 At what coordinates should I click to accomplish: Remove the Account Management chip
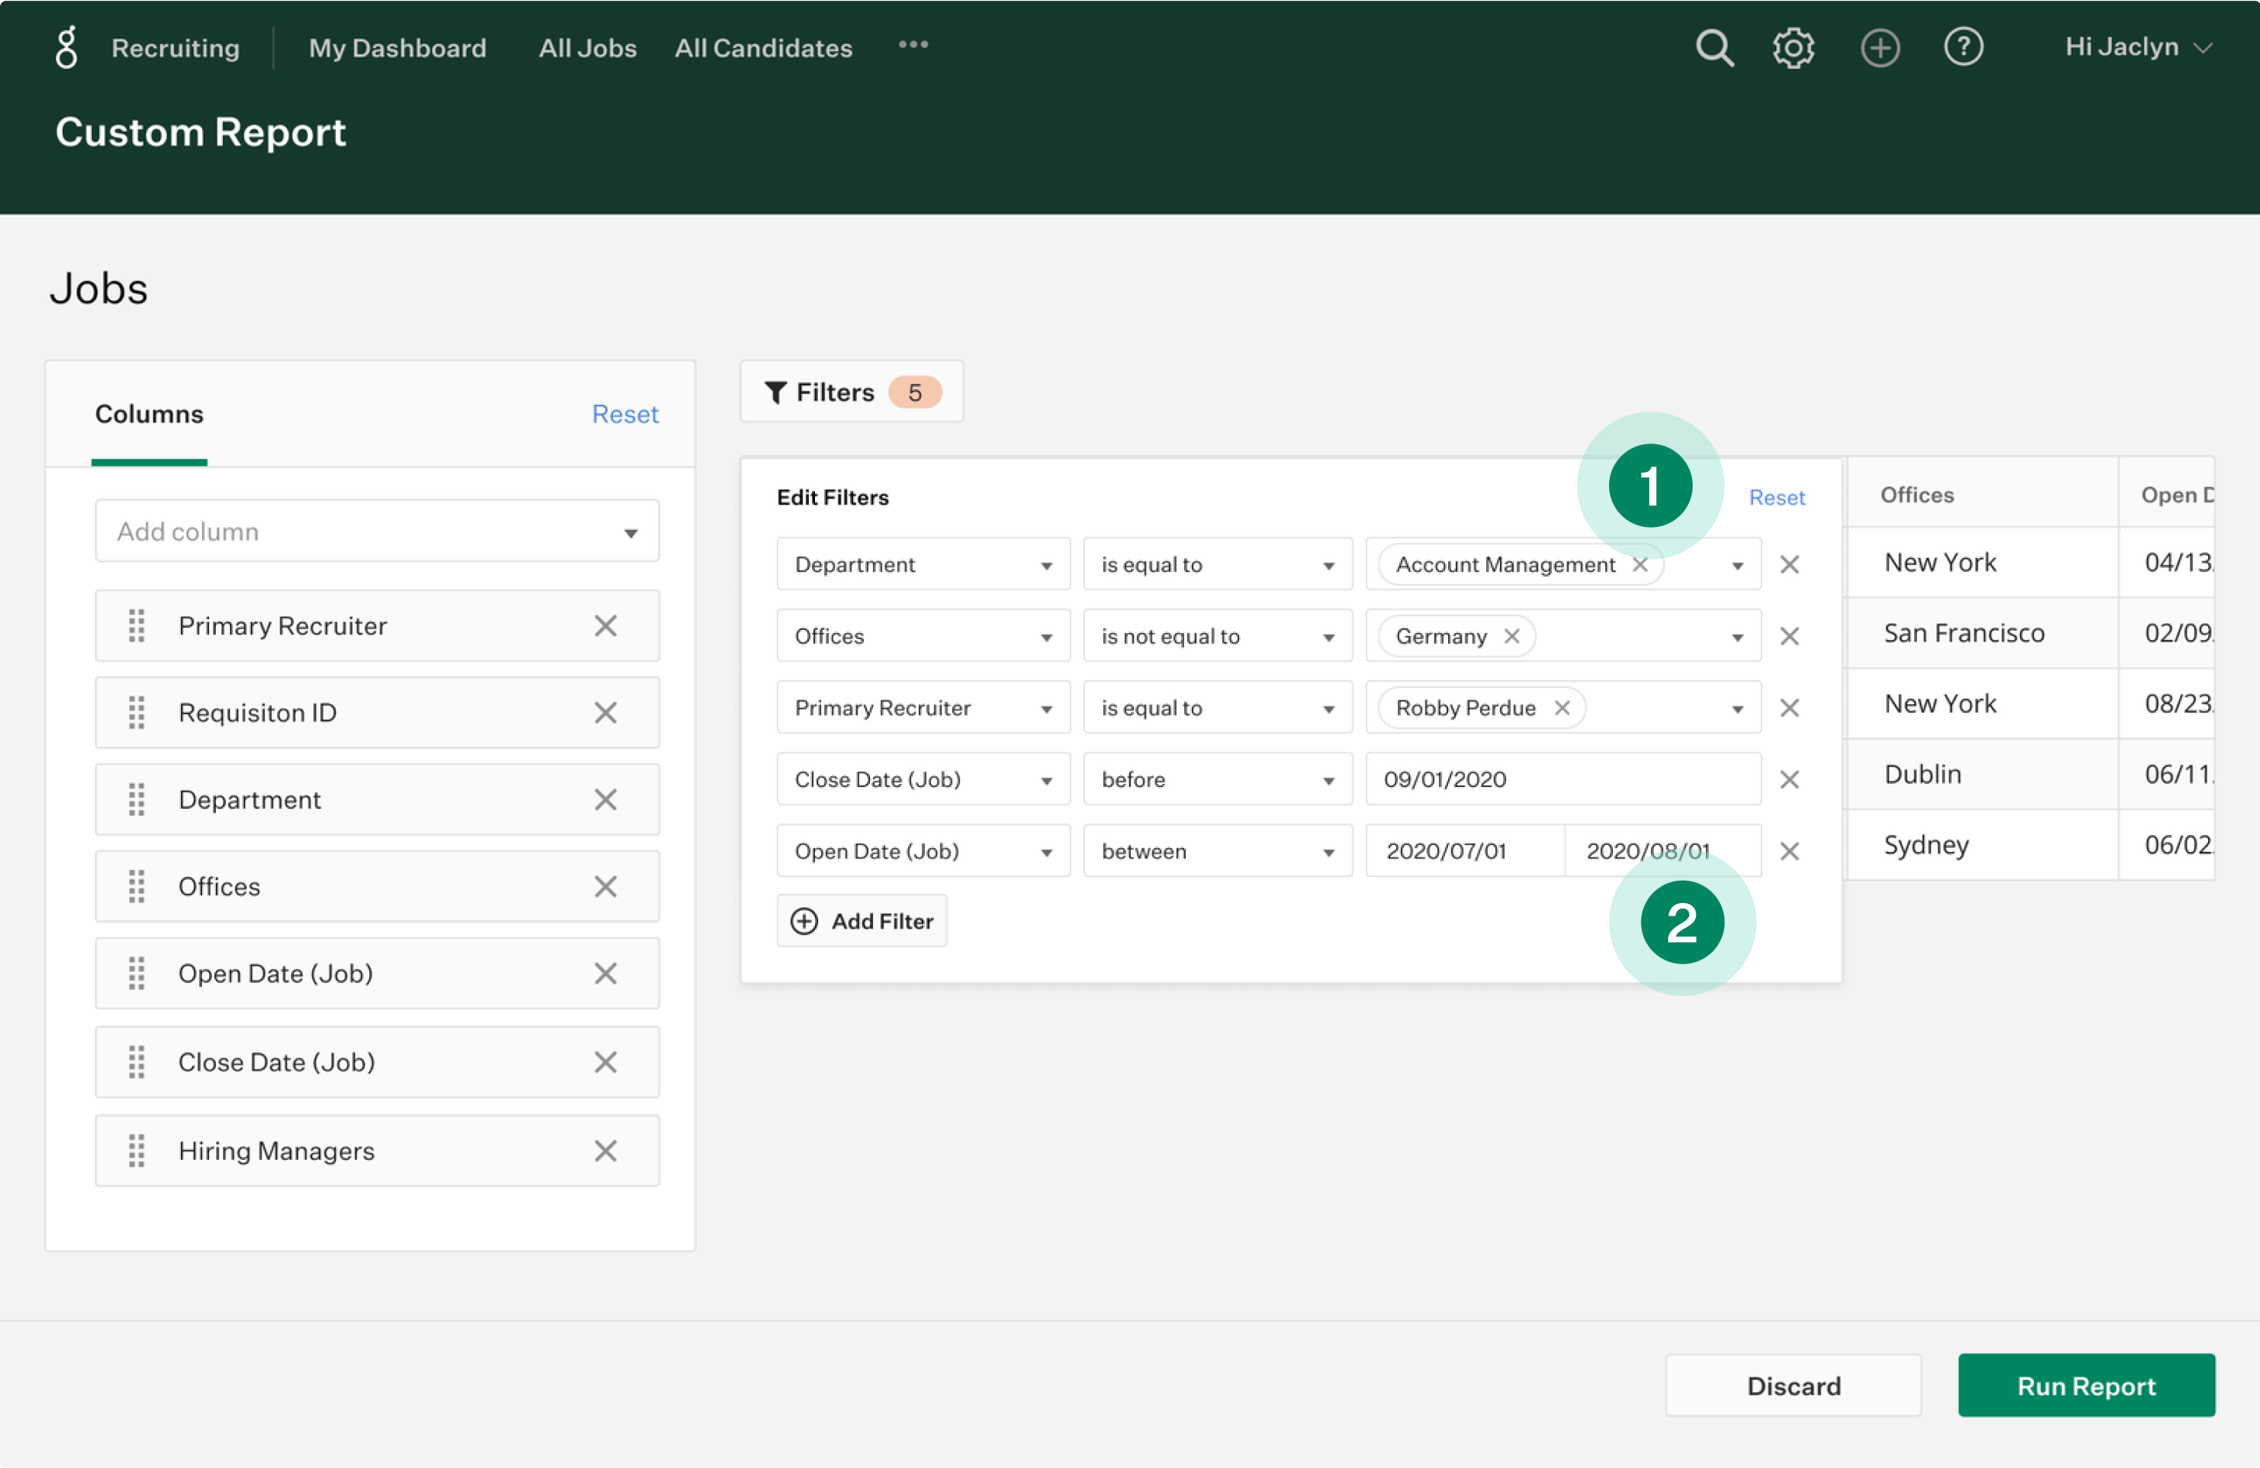point(1640,564)
